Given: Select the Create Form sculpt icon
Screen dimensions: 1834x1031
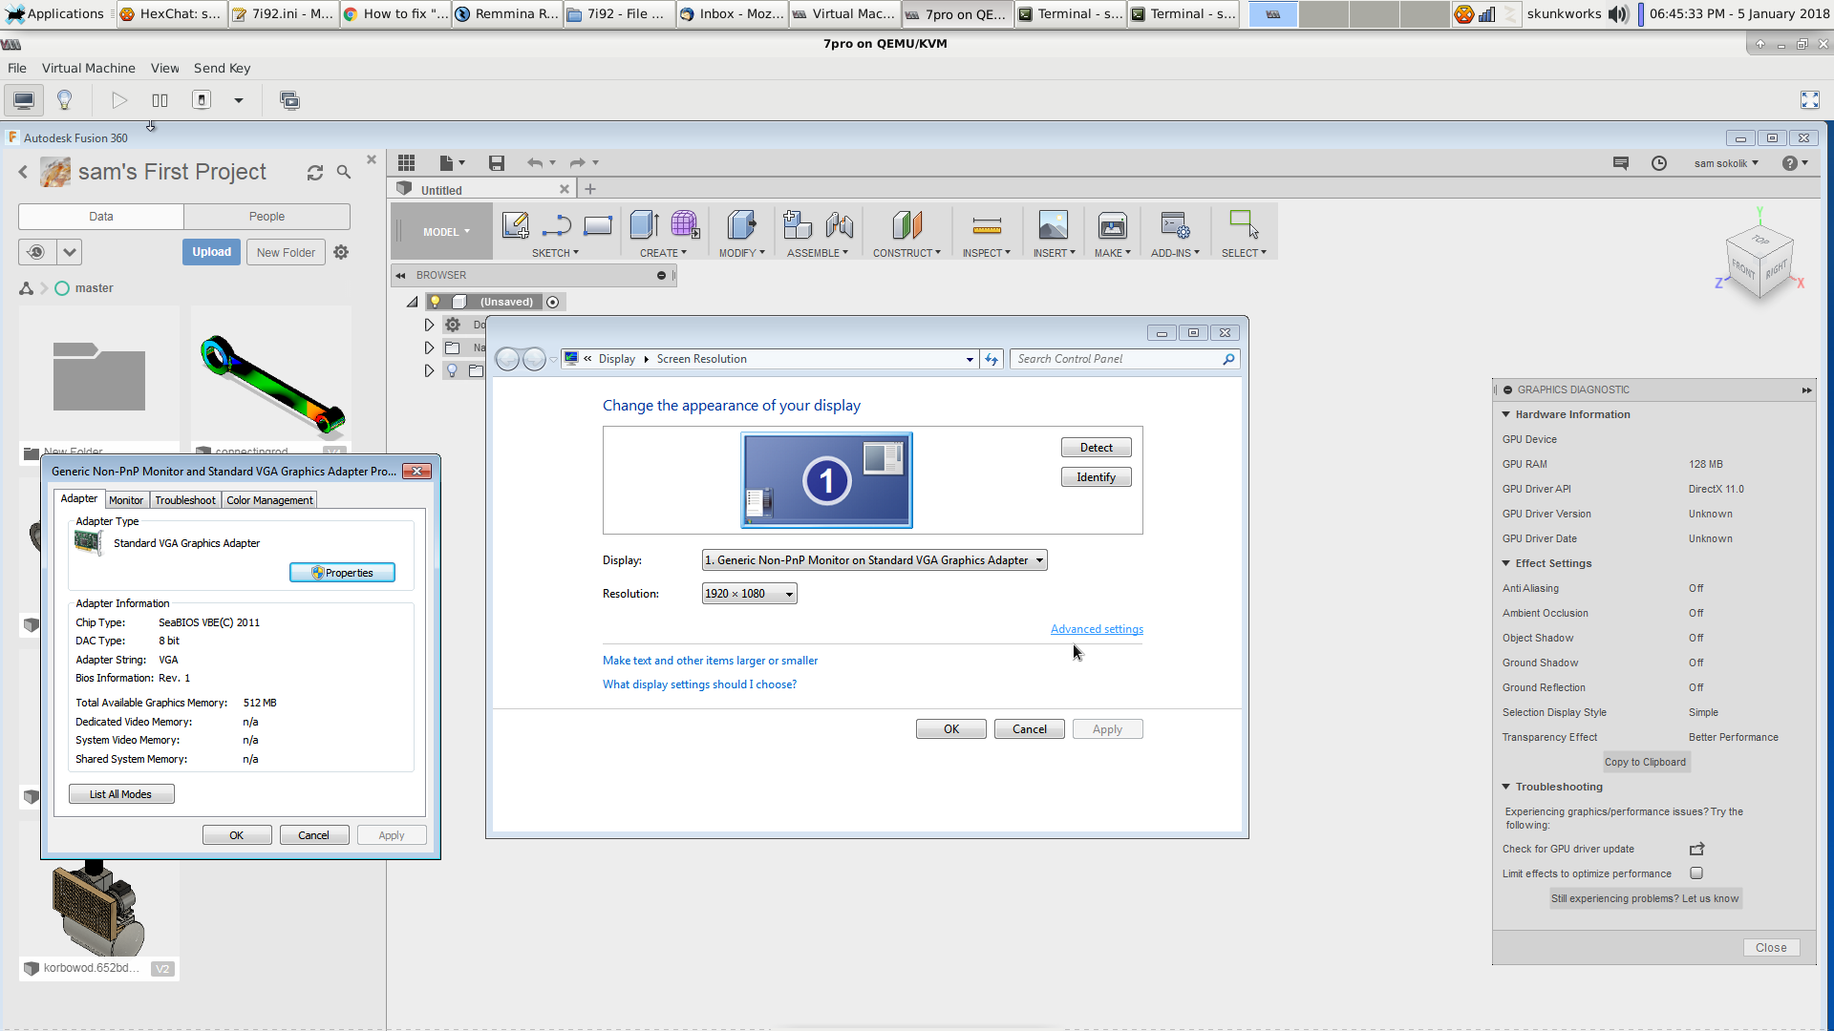Looking at the screenshot, I should (x=685, y=225).
